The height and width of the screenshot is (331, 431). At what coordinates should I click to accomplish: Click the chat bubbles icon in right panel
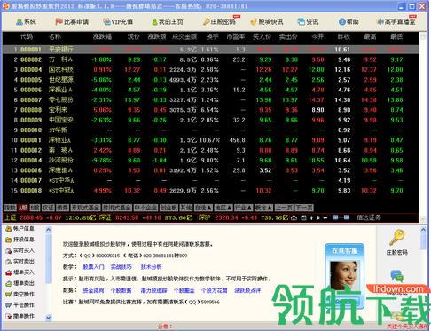(396, 276)
